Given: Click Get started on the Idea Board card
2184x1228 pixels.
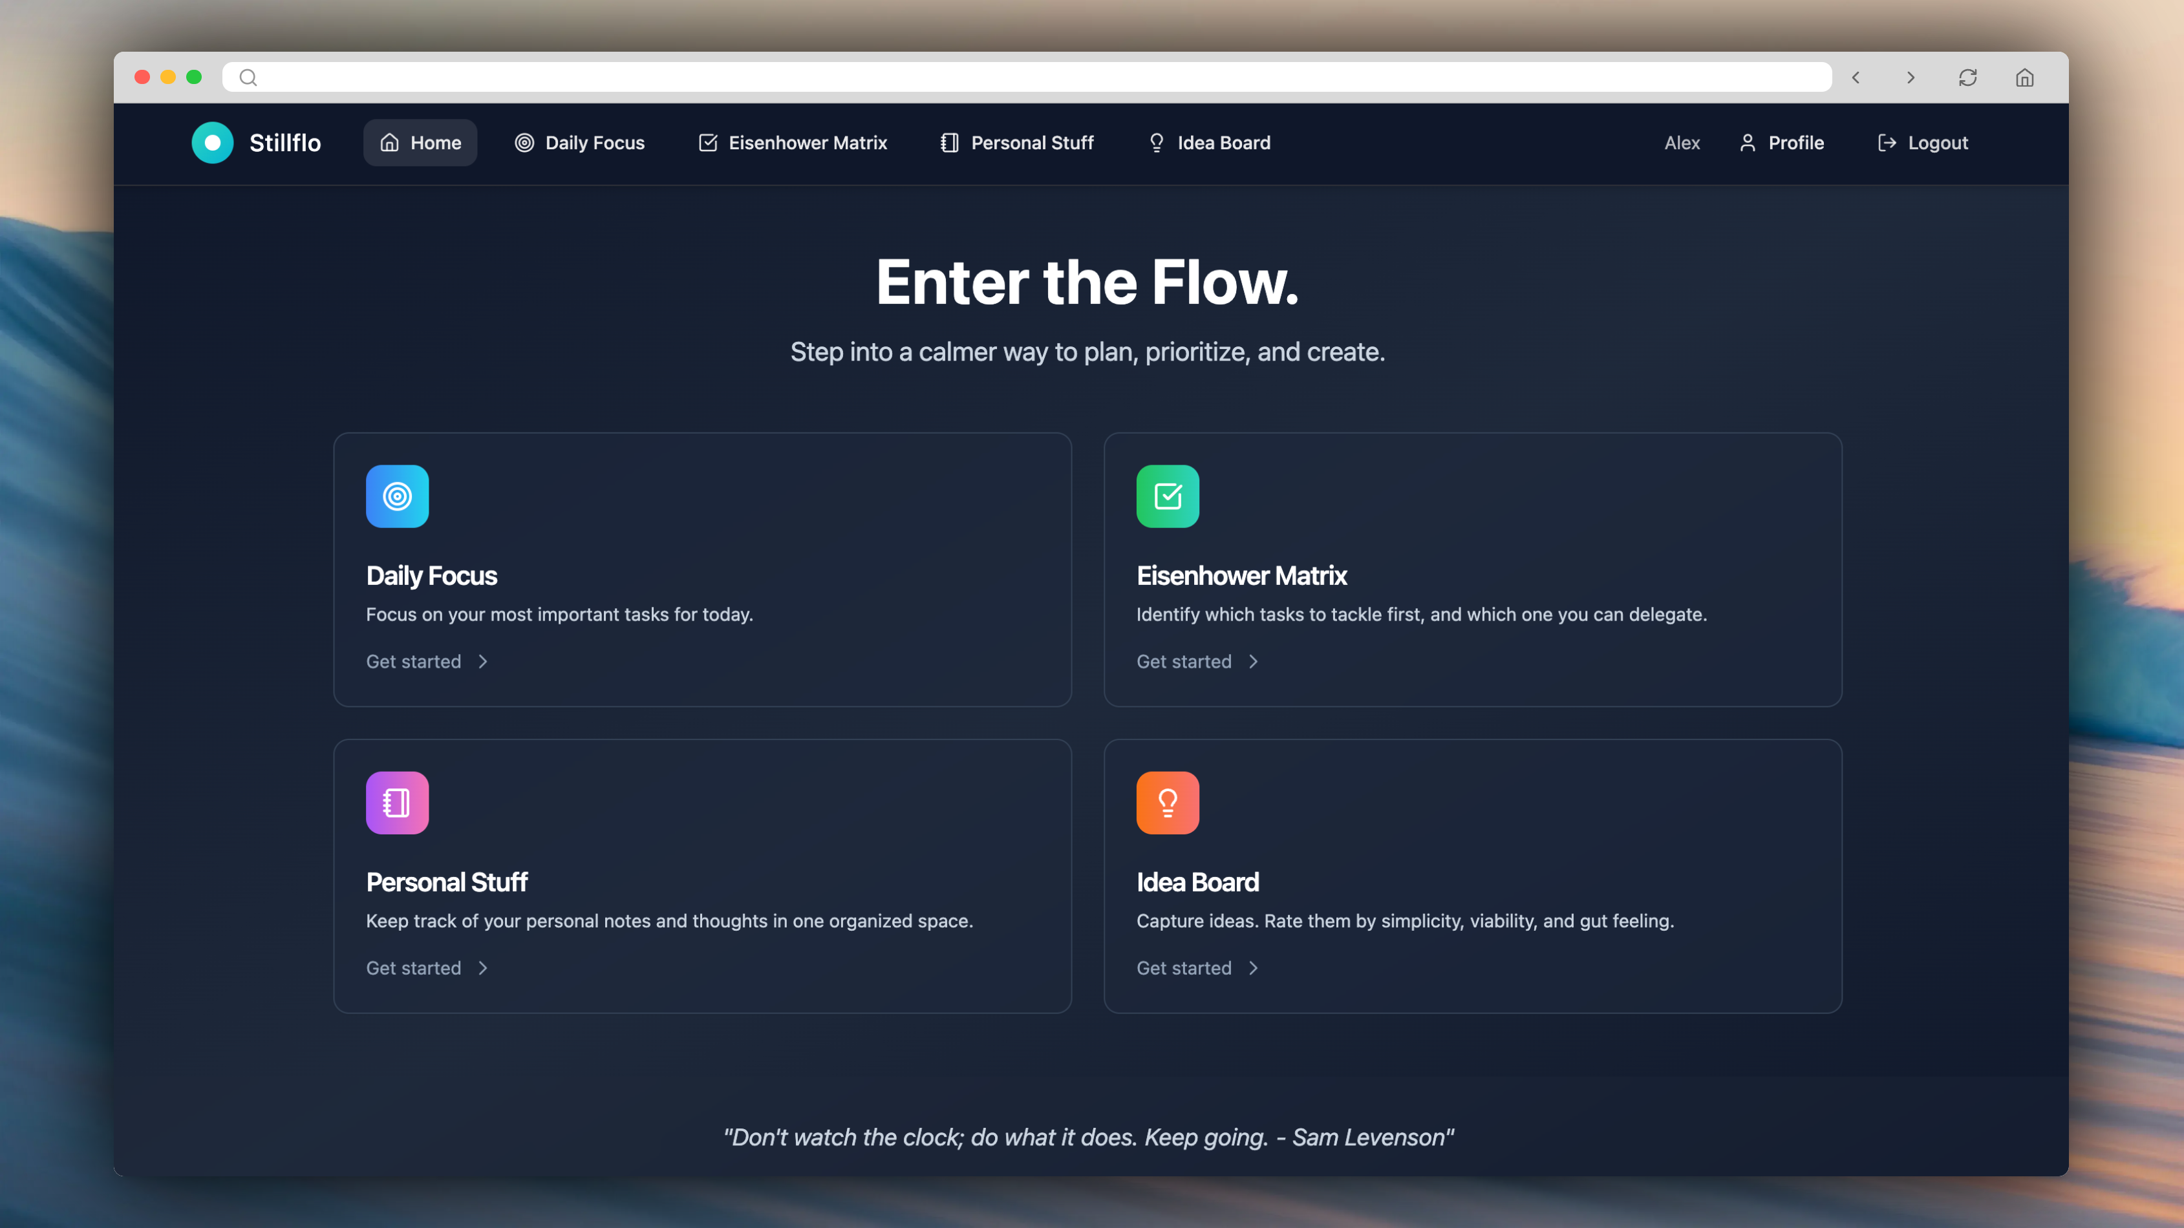Looking at the screenshot, I should (x=1184, y=968).
